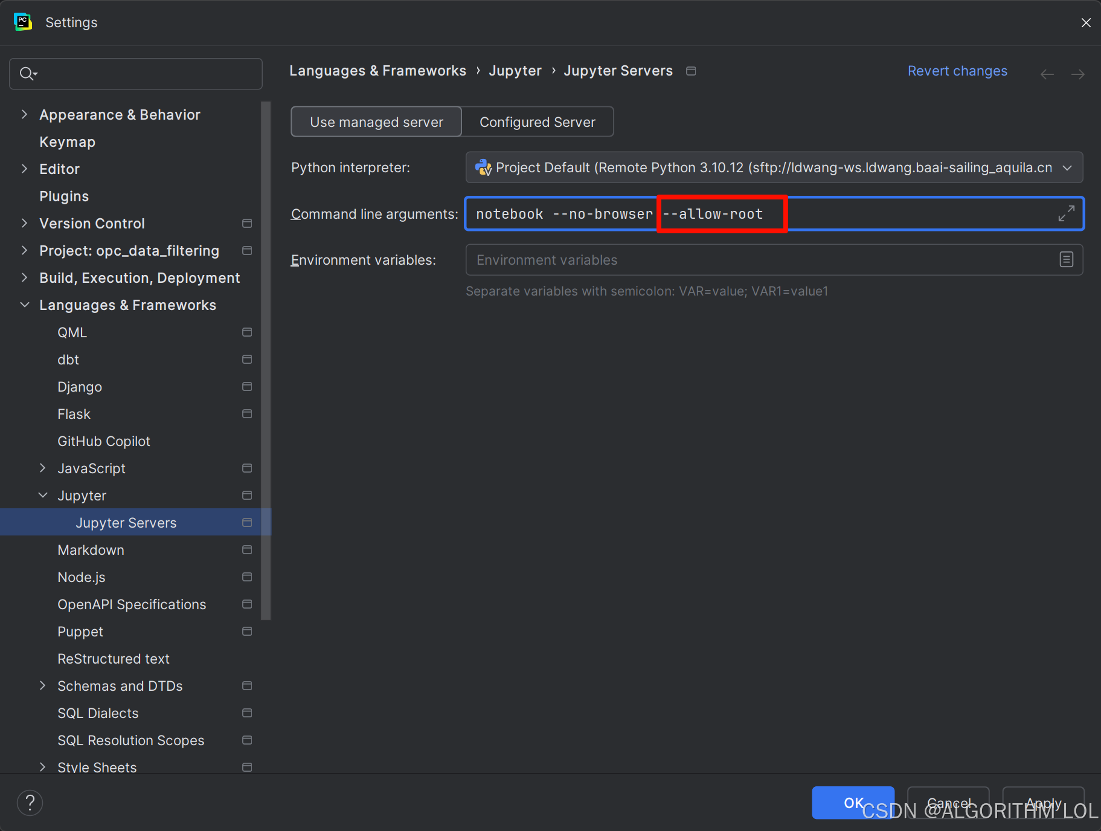Click the help question mark icon
1101x831 pixels.
[x=30, y=803]
